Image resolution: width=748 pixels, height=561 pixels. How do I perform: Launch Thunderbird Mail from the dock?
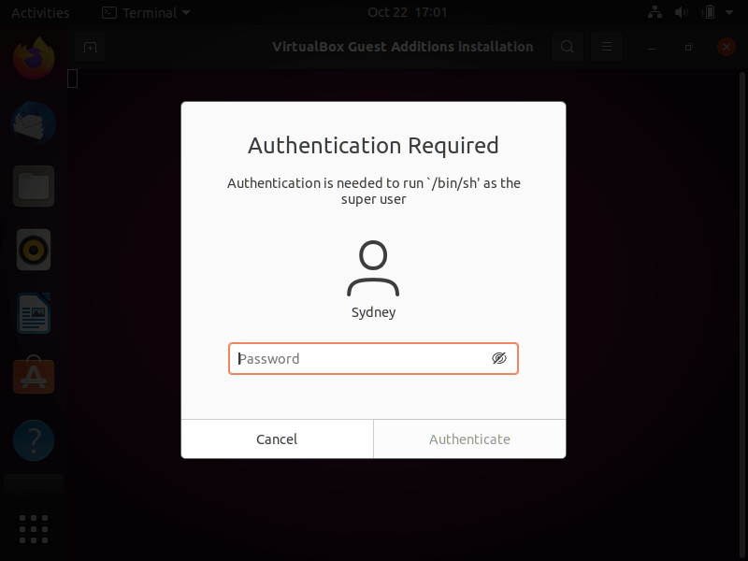[33, 122]
